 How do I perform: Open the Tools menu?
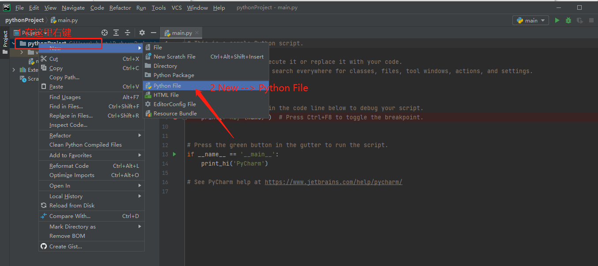pyautogui.click(x=159, y=8)
